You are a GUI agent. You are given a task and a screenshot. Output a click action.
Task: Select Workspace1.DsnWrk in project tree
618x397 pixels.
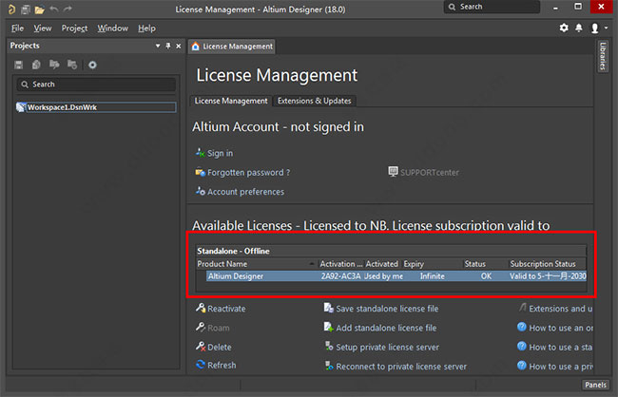pyautogui.click(x=62, y=107)
